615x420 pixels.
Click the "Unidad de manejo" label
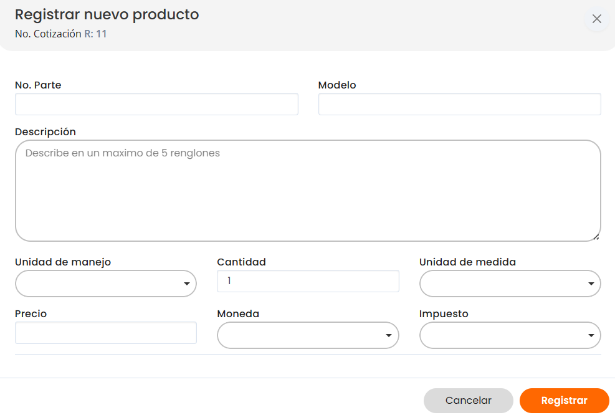(63, 262)
